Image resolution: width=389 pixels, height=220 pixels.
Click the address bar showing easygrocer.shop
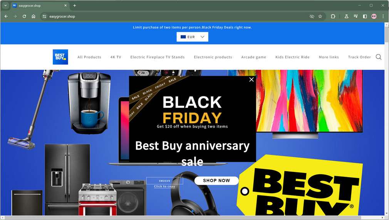coord(174,16)
